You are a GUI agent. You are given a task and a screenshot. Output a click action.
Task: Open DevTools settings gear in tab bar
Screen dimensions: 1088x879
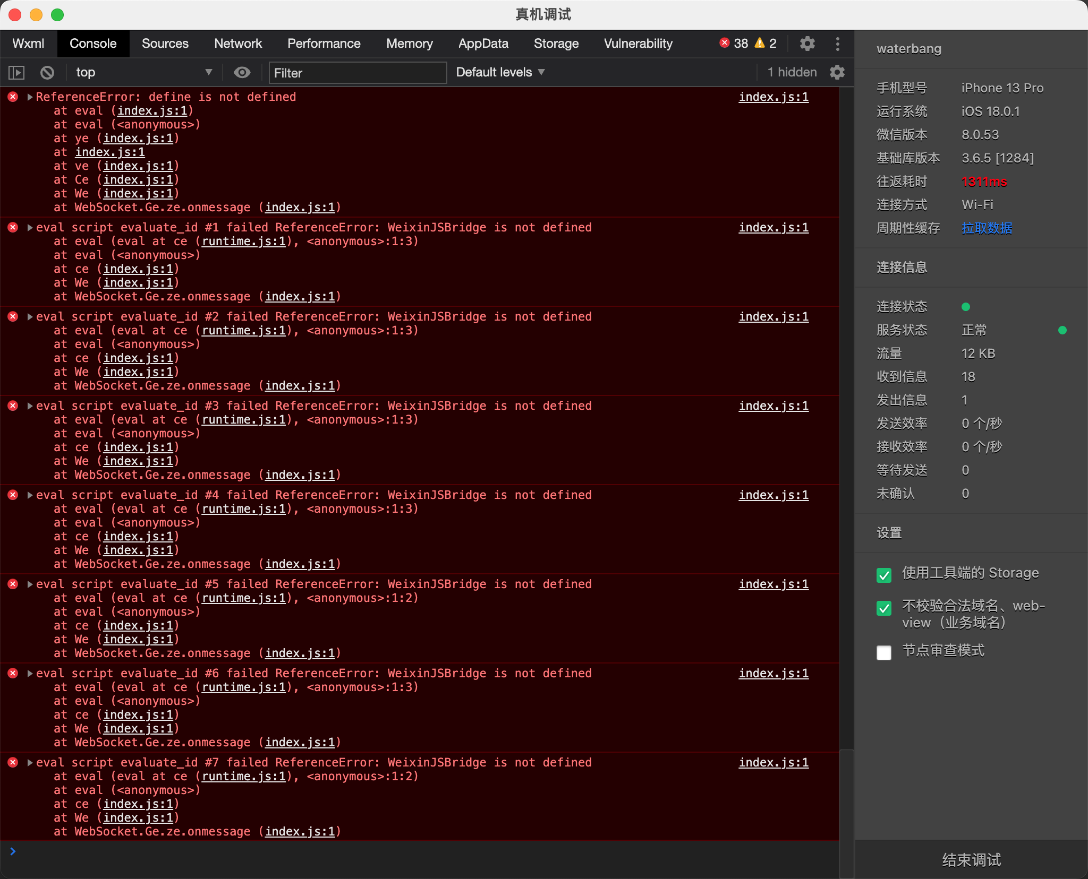pos(807,44)
